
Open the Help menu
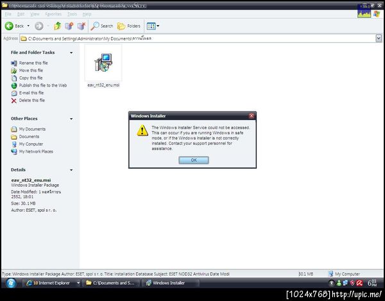click(x=87, y=14)
